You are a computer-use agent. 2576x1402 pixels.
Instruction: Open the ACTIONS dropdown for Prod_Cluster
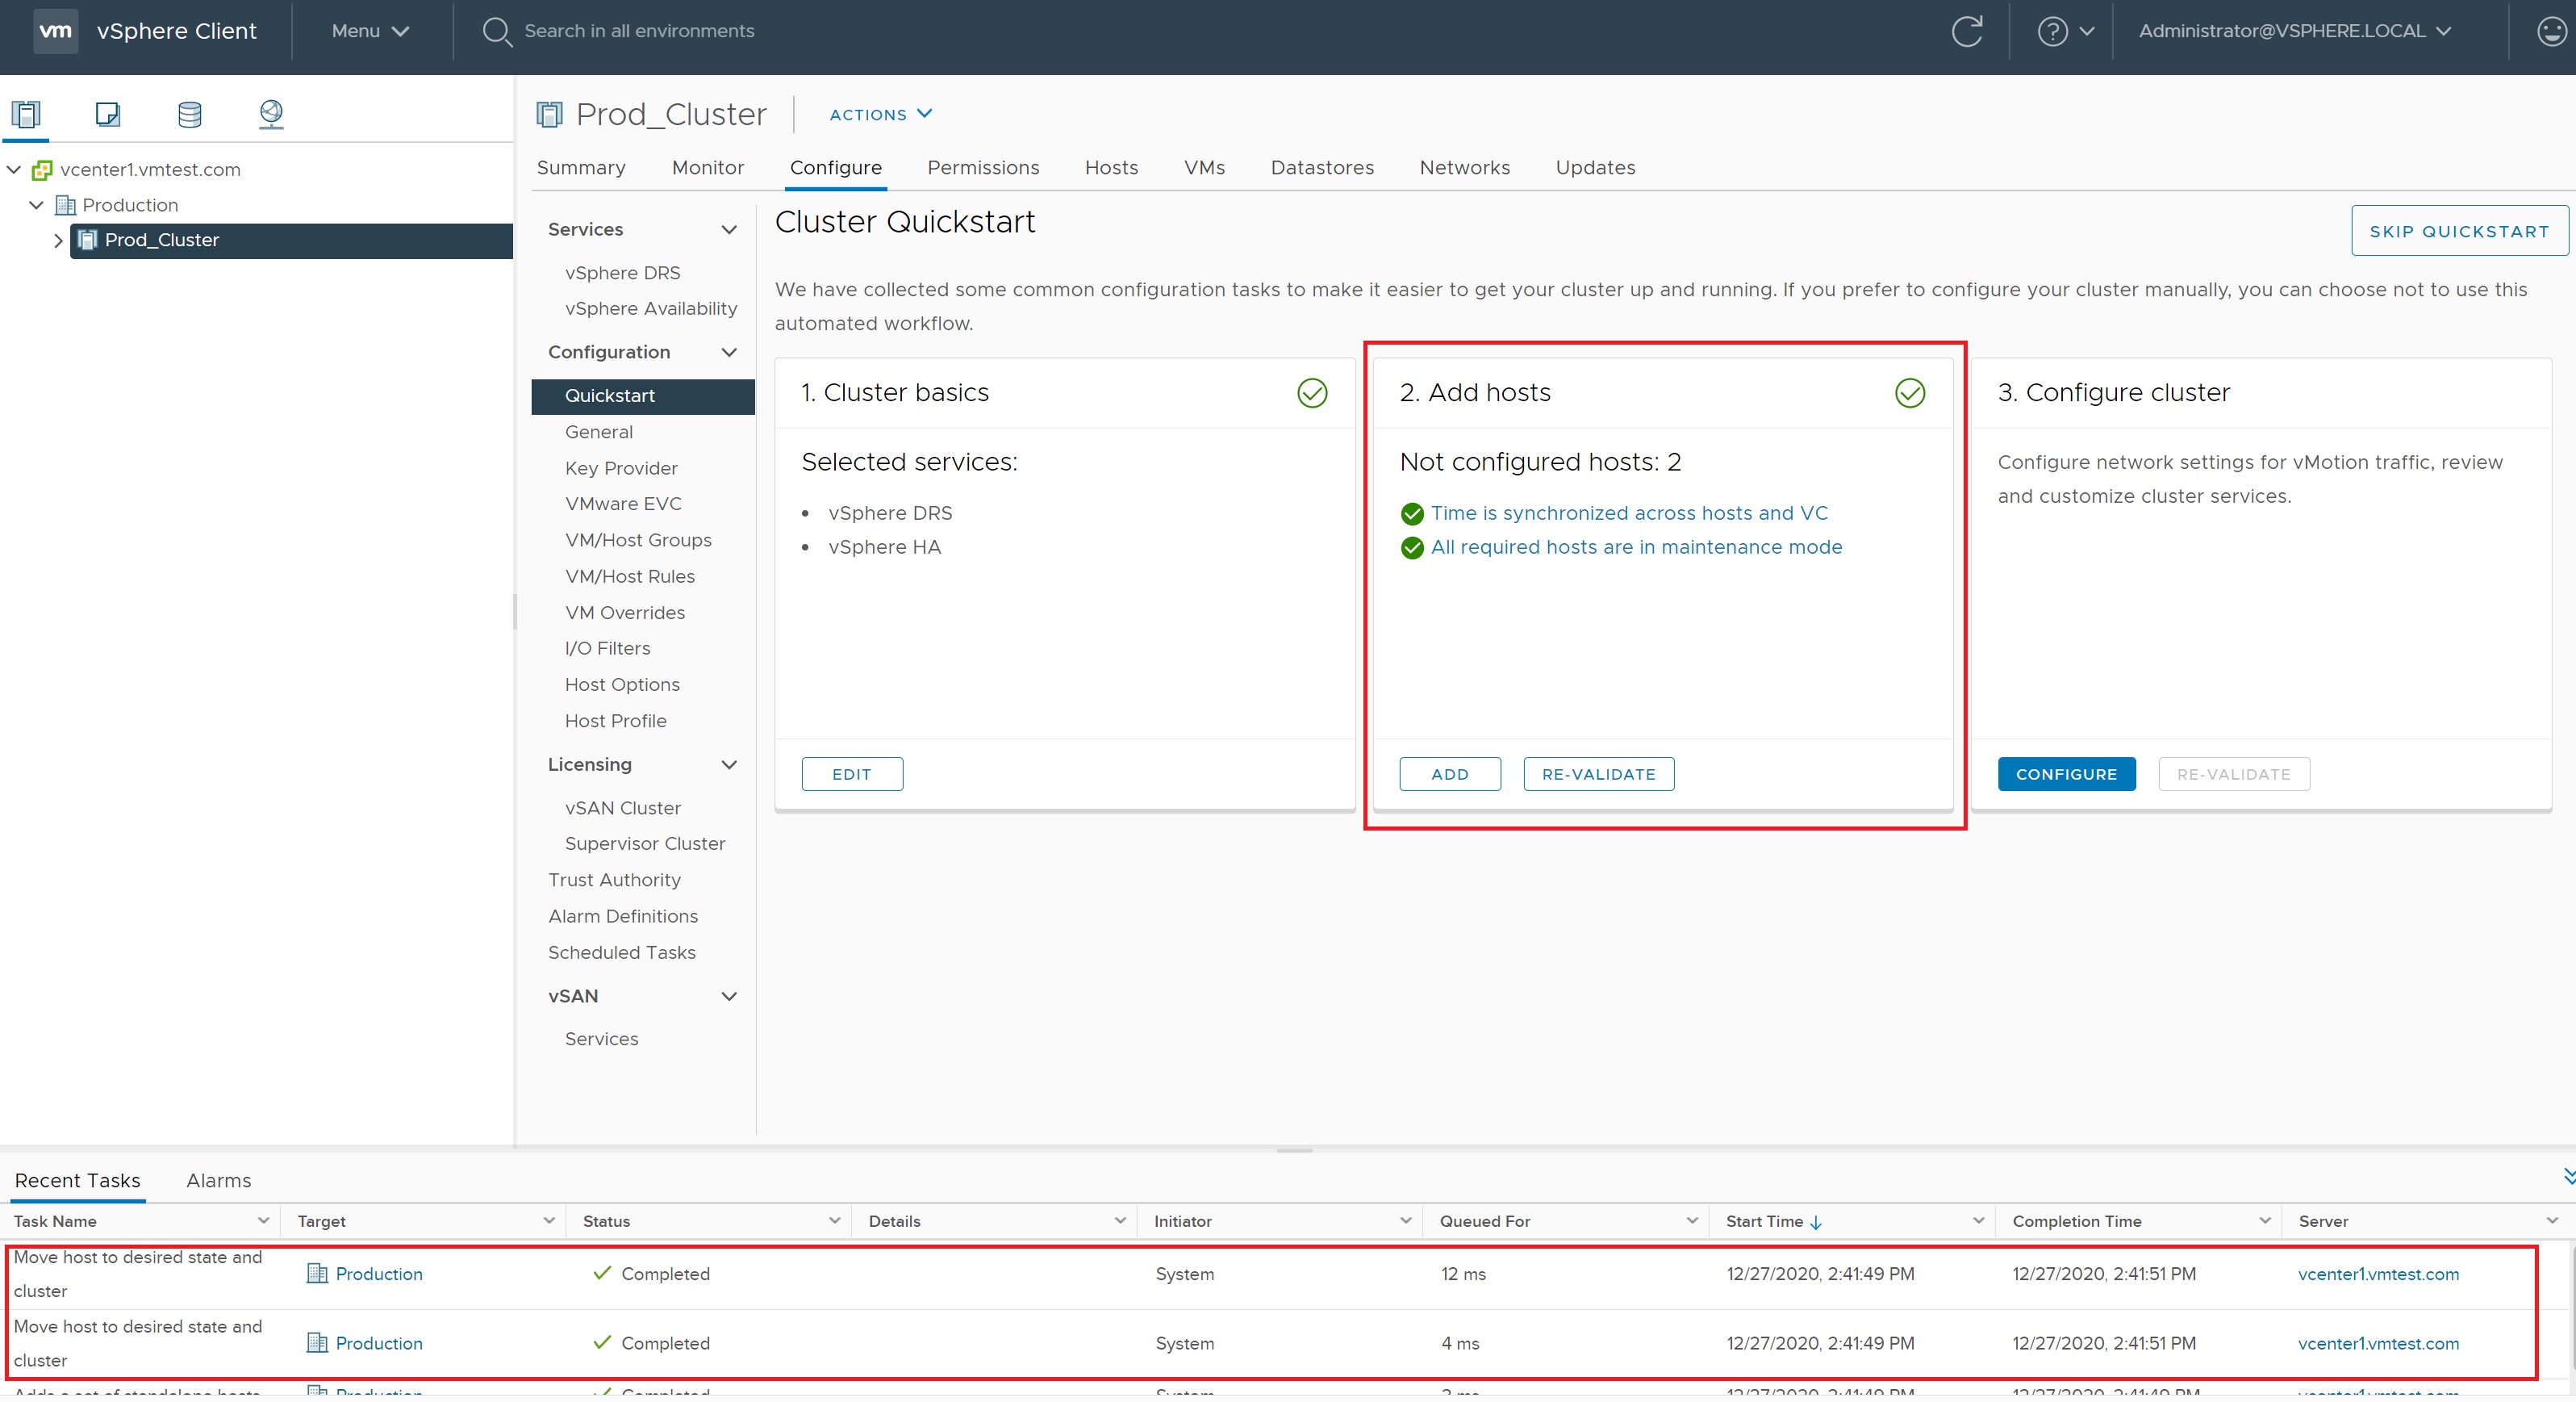880,114
